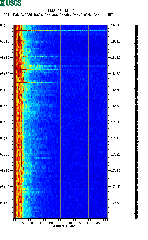The height and width of the screenshot is (240, 148).
Task: Click the 17:30 UTC time label
Action: pyautogui.click(x=116, y=171)
